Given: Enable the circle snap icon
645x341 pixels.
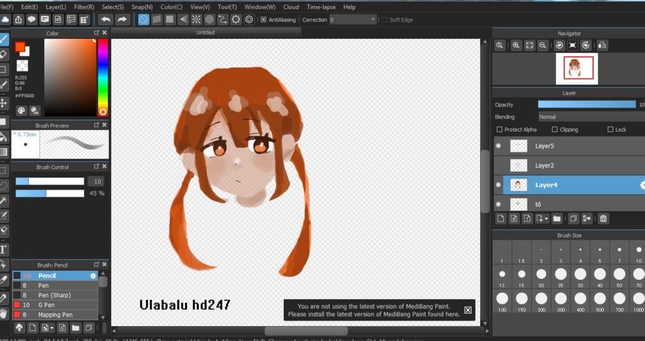Looking at the screenshot, I should [x=209, y=20].
